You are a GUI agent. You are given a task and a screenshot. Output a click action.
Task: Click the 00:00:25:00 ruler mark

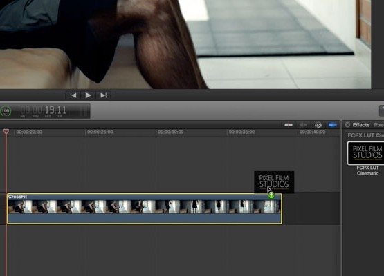pos(100,132)
